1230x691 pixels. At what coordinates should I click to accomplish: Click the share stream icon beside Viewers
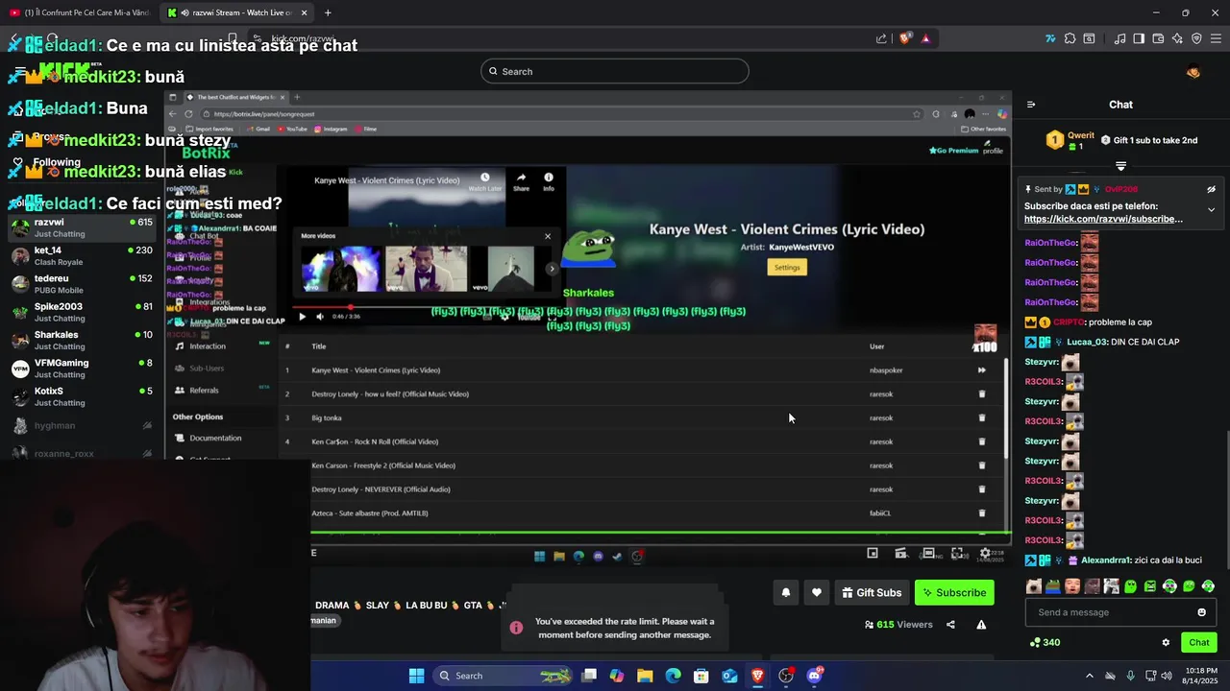pos(950,625)
